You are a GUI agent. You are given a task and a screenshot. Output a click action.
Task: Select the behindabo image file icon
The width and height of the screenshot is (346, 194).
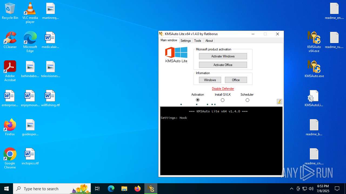coord(30,70)
